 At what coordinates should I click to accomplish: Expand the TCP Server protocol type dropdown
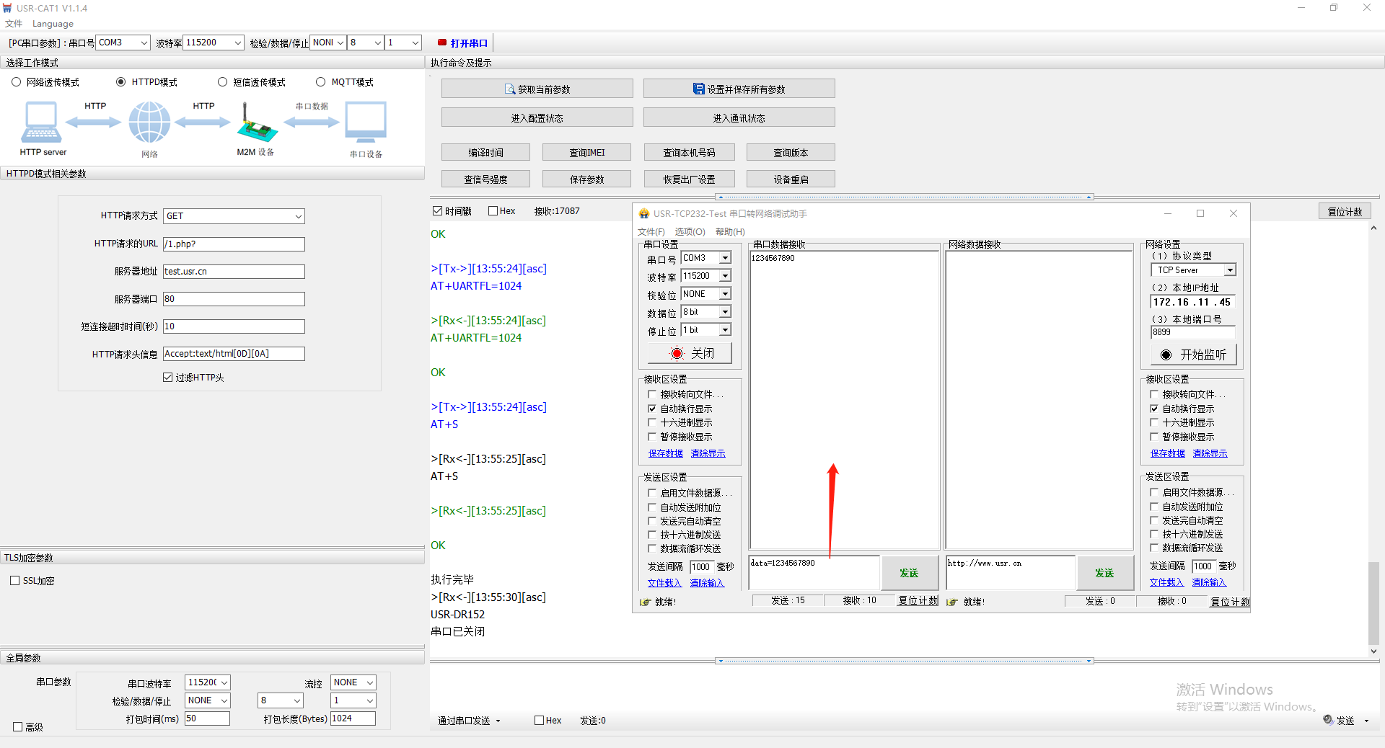(1230, 270)
